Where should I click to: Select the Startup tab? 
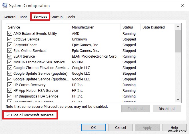click(57, 17)
